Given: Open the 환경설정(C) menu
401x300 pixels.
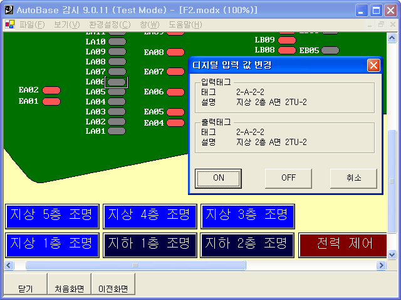Looking at the screenshot, I should click(x=110, y=25).
